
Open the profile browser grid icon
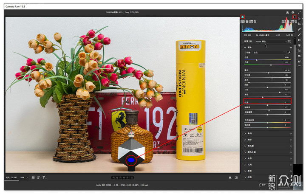pos(289,41)
